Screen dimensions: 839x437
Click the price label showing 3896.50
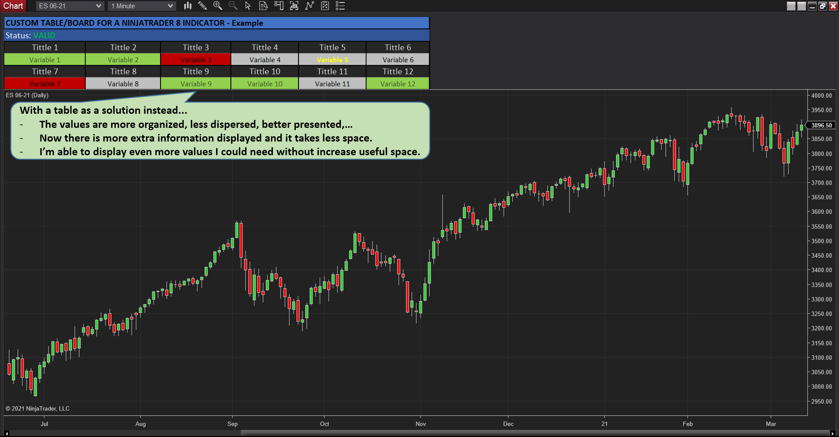tap(822, 125)
